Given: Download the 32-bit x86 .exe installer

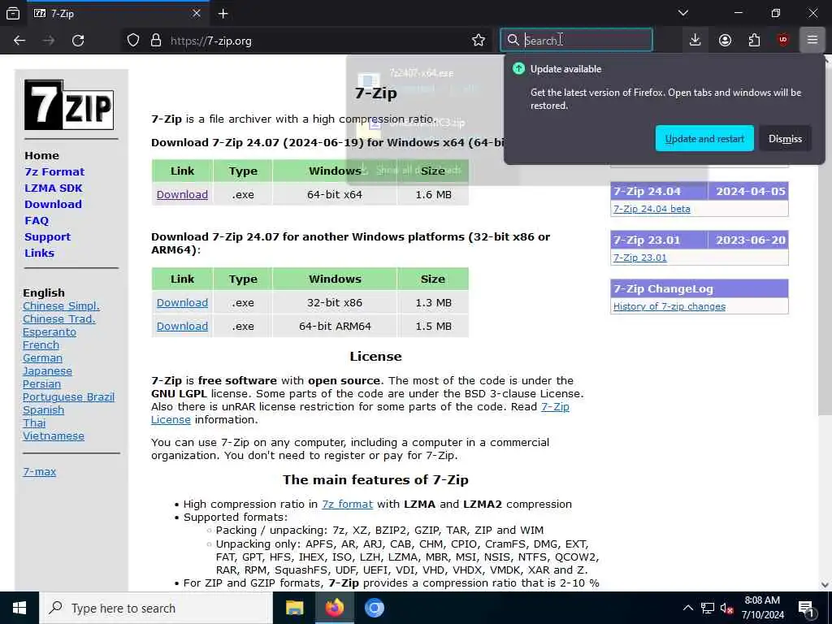Looking at the screenshot, I should 182,302.
